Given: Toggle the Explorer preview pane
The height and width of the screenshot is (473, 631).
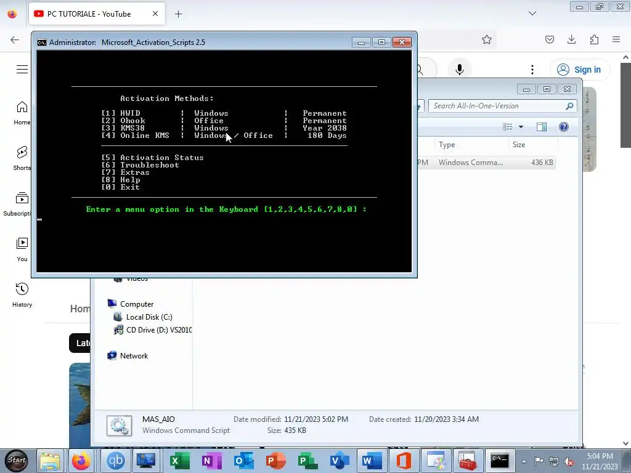Looking at the screenshot, I should tap(542, 127).
